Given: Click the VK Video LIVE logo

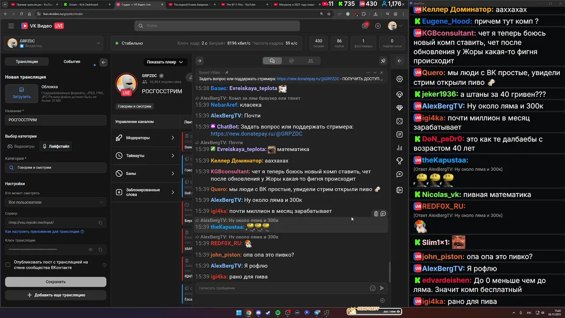Looking at the screenshot, I should (42, 26).
